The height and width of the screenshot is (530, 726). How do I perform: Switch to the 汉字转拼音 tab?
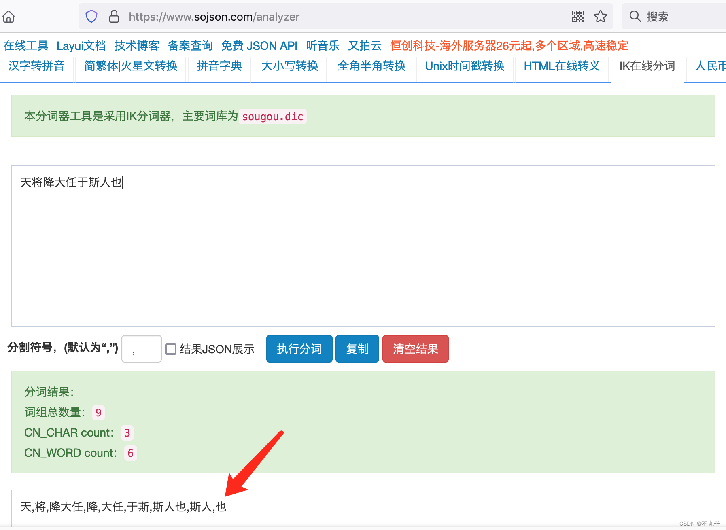36,66
